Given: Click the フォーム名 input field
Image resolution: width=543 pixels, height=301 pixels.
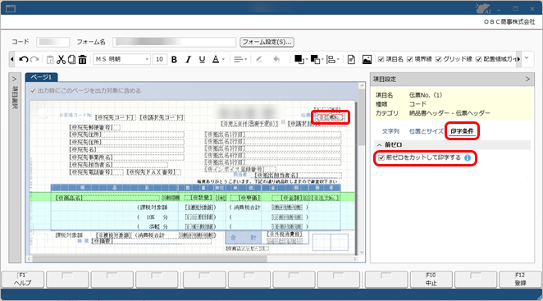Looking at the screenshot, I should 175,42.
